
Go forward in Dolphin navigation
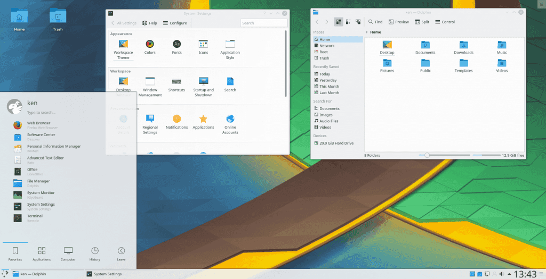click(x=327, y=22)
